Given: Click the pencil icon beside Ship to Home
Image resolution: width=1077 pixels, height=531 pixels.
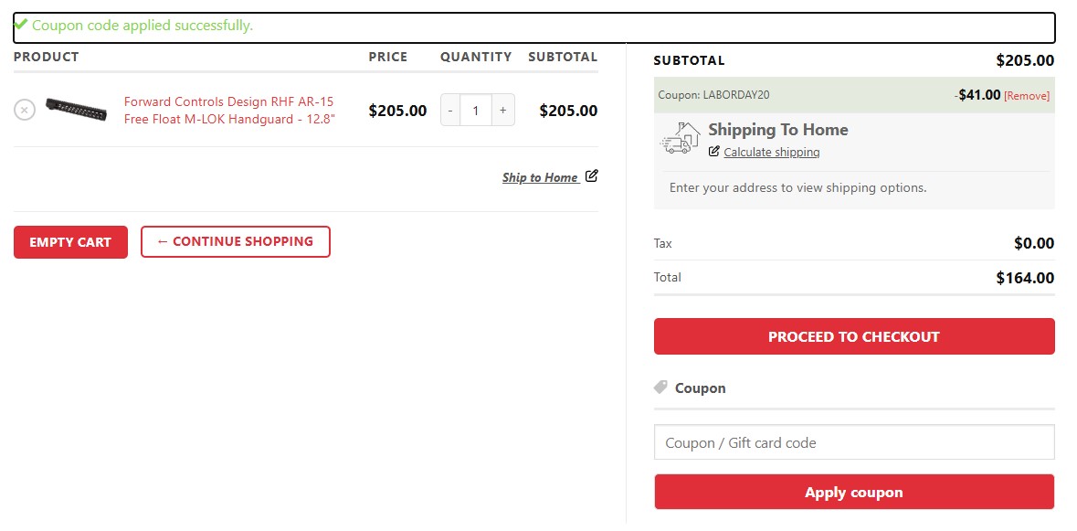Looking at the screenshot, I should coord(591,175).
